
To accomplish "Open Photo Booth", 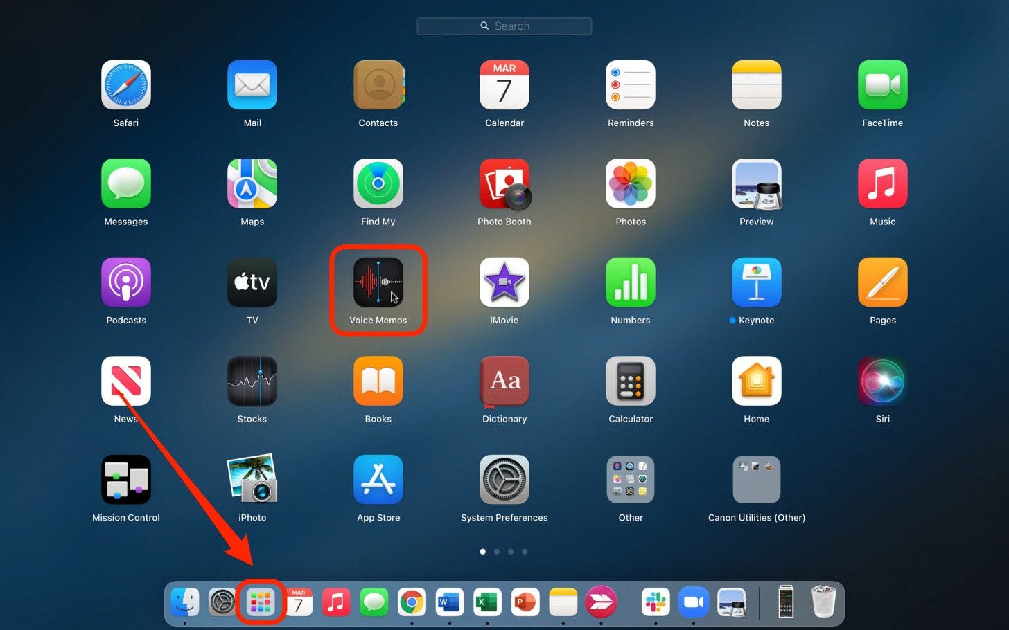I will tap(504, 183).
